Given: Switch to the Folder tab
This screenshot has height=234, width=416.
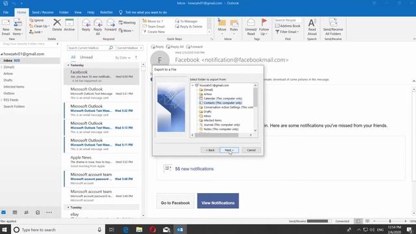Looking at the screenshot, I should click(x=64, y=12).
